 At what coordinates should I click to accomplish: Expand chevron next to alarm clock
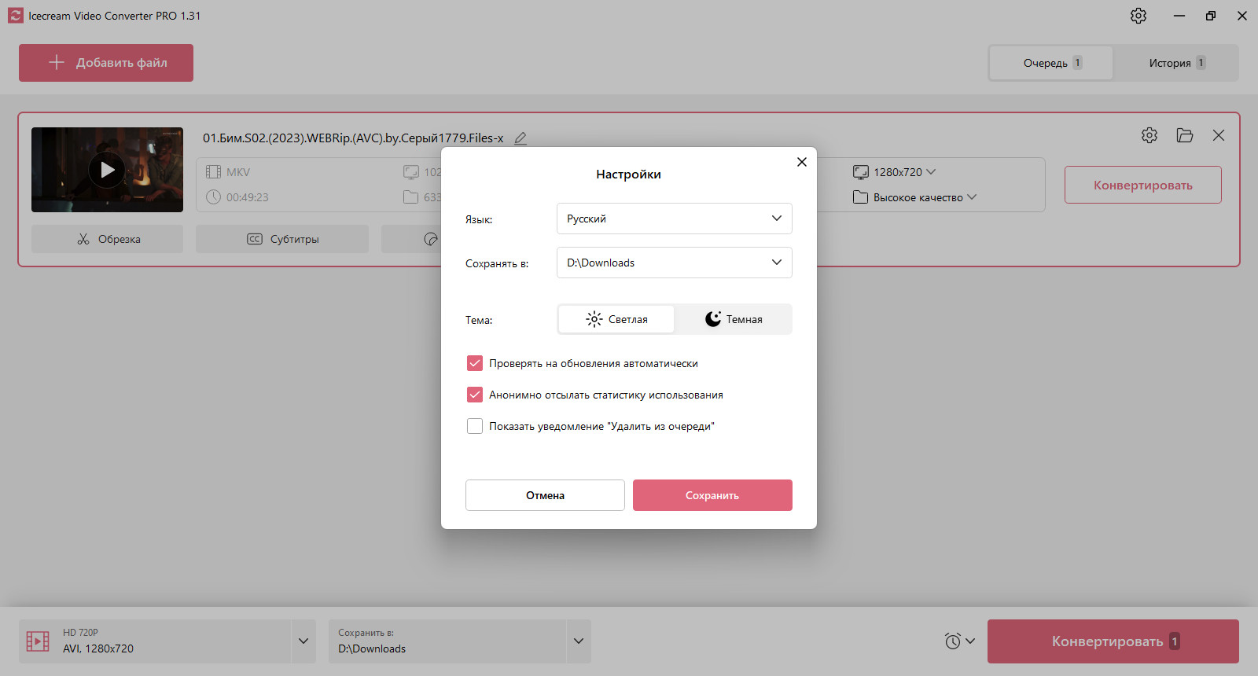[970, 641]
